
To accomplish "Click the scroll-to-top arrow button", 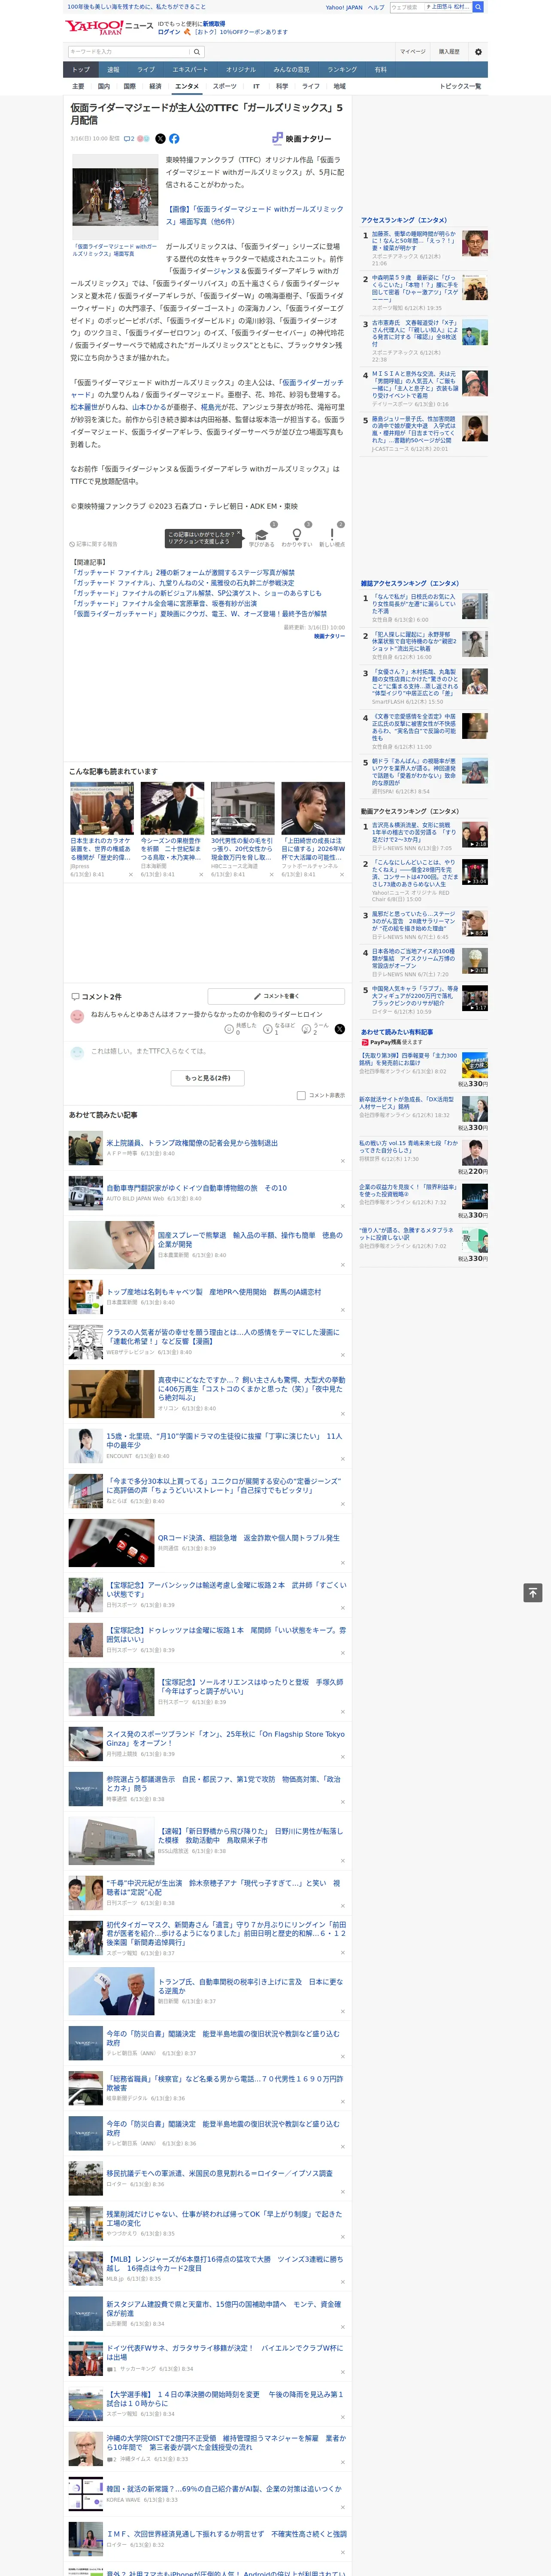I will (x=533, y=1593).
